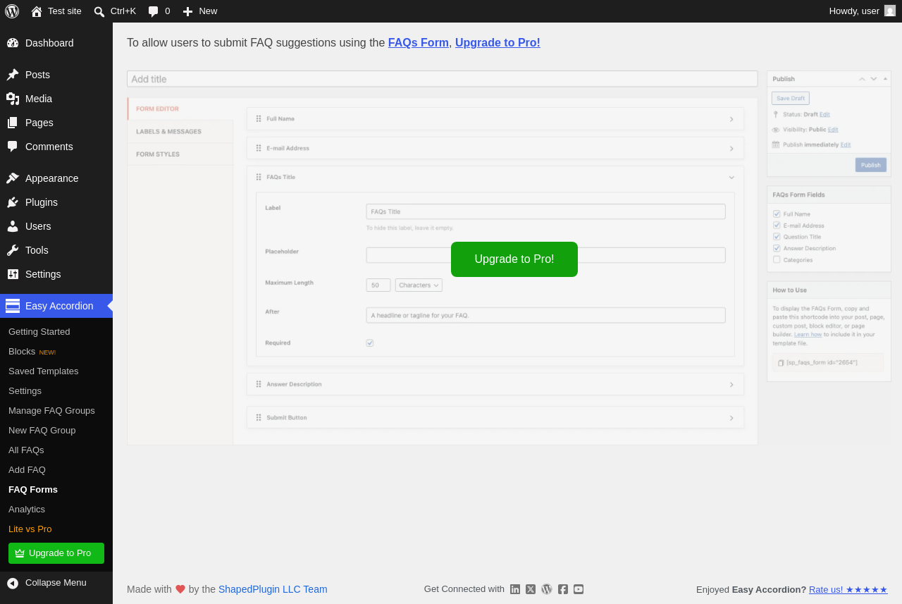Image resolution: width=902 pixels, height=604 pixels.
Task: Open the YouTube footer icon
Action: point(579,589)
